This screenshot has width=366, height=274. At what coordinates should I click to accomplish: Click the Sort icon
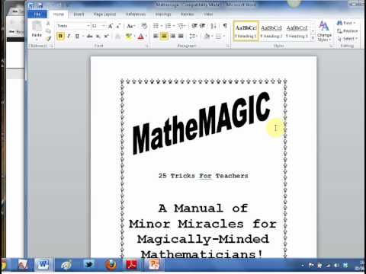213,26
